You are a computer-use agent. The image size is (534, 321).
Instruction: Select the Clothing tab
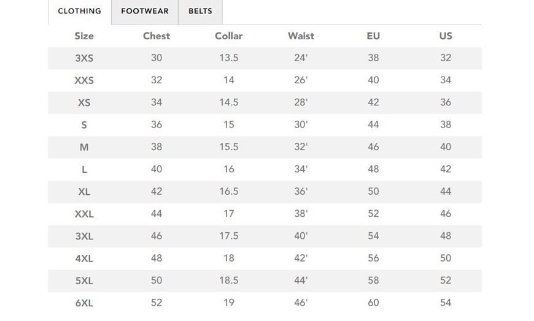tap(79, 12)
